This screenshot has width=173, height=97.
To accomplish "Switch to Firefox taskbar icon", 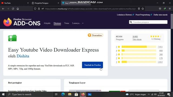I will 83,94.
